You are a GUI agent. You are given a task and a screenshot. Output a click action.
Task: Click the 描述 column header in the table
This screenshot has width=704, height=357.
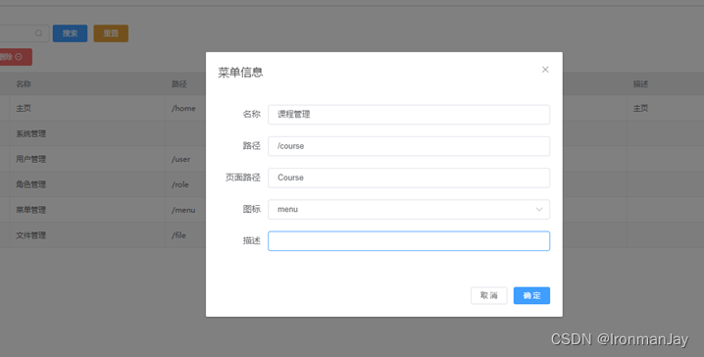(640, 84)
